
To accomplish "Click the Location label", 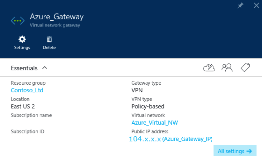I will pyautogui.click(x=20, y=99).
